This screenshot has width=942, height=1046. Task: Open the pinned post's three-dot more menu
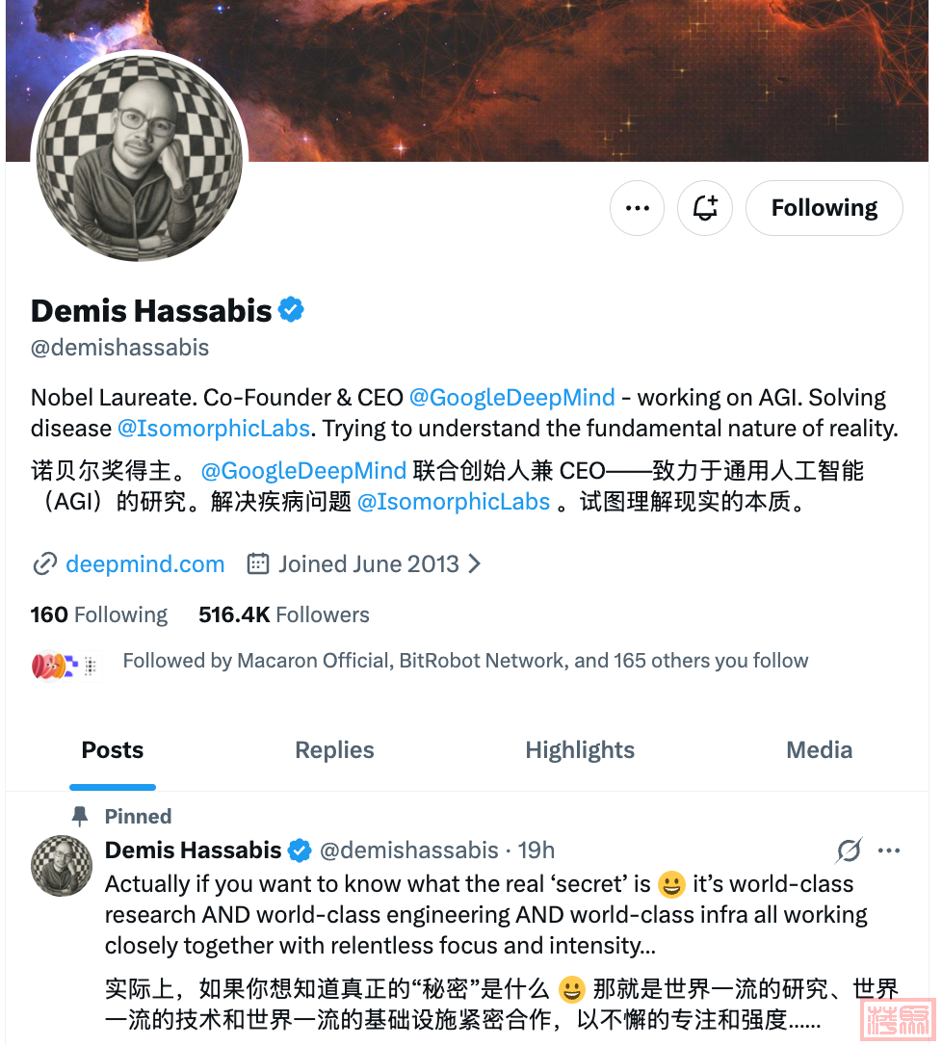click(x=889, y=850)
